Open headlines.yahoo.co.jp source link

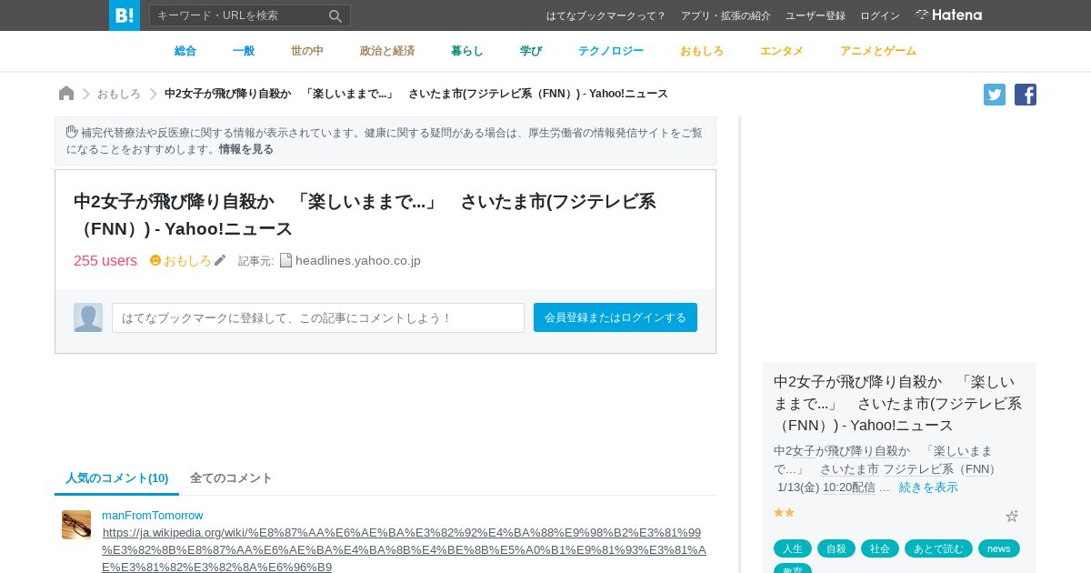358,260
